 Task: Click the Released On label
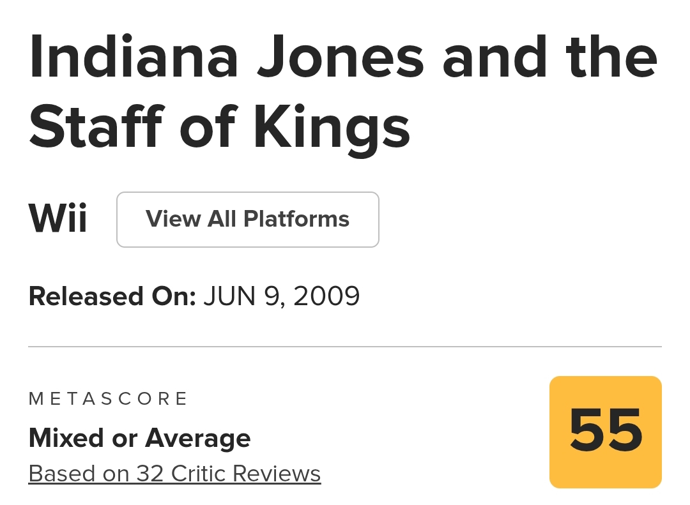pyautogui.click(x=112, y=296)
